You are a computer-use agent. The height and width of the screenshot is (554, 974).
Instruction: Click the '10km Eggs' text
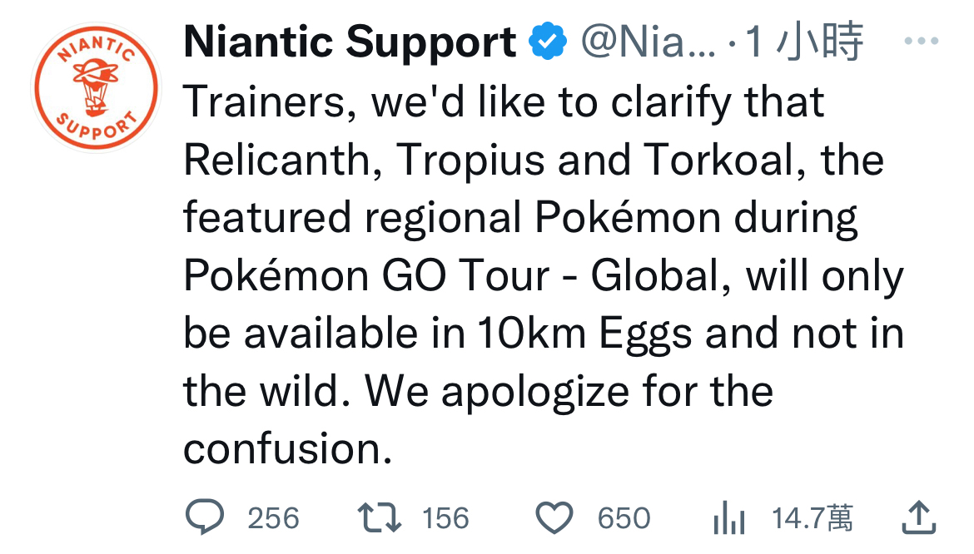click(x=584, y=334)
